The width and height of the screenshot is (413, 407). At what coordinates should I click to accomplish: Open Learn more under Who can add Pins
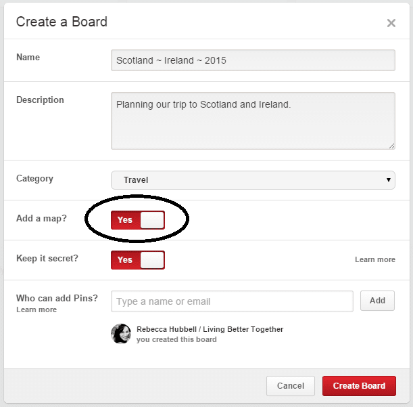click(37, 309)
